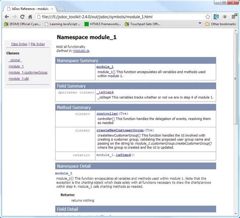Viewport: 240px width, 218px height.
Task: Click the _isStep4 field link
Action: click(105, 92)
